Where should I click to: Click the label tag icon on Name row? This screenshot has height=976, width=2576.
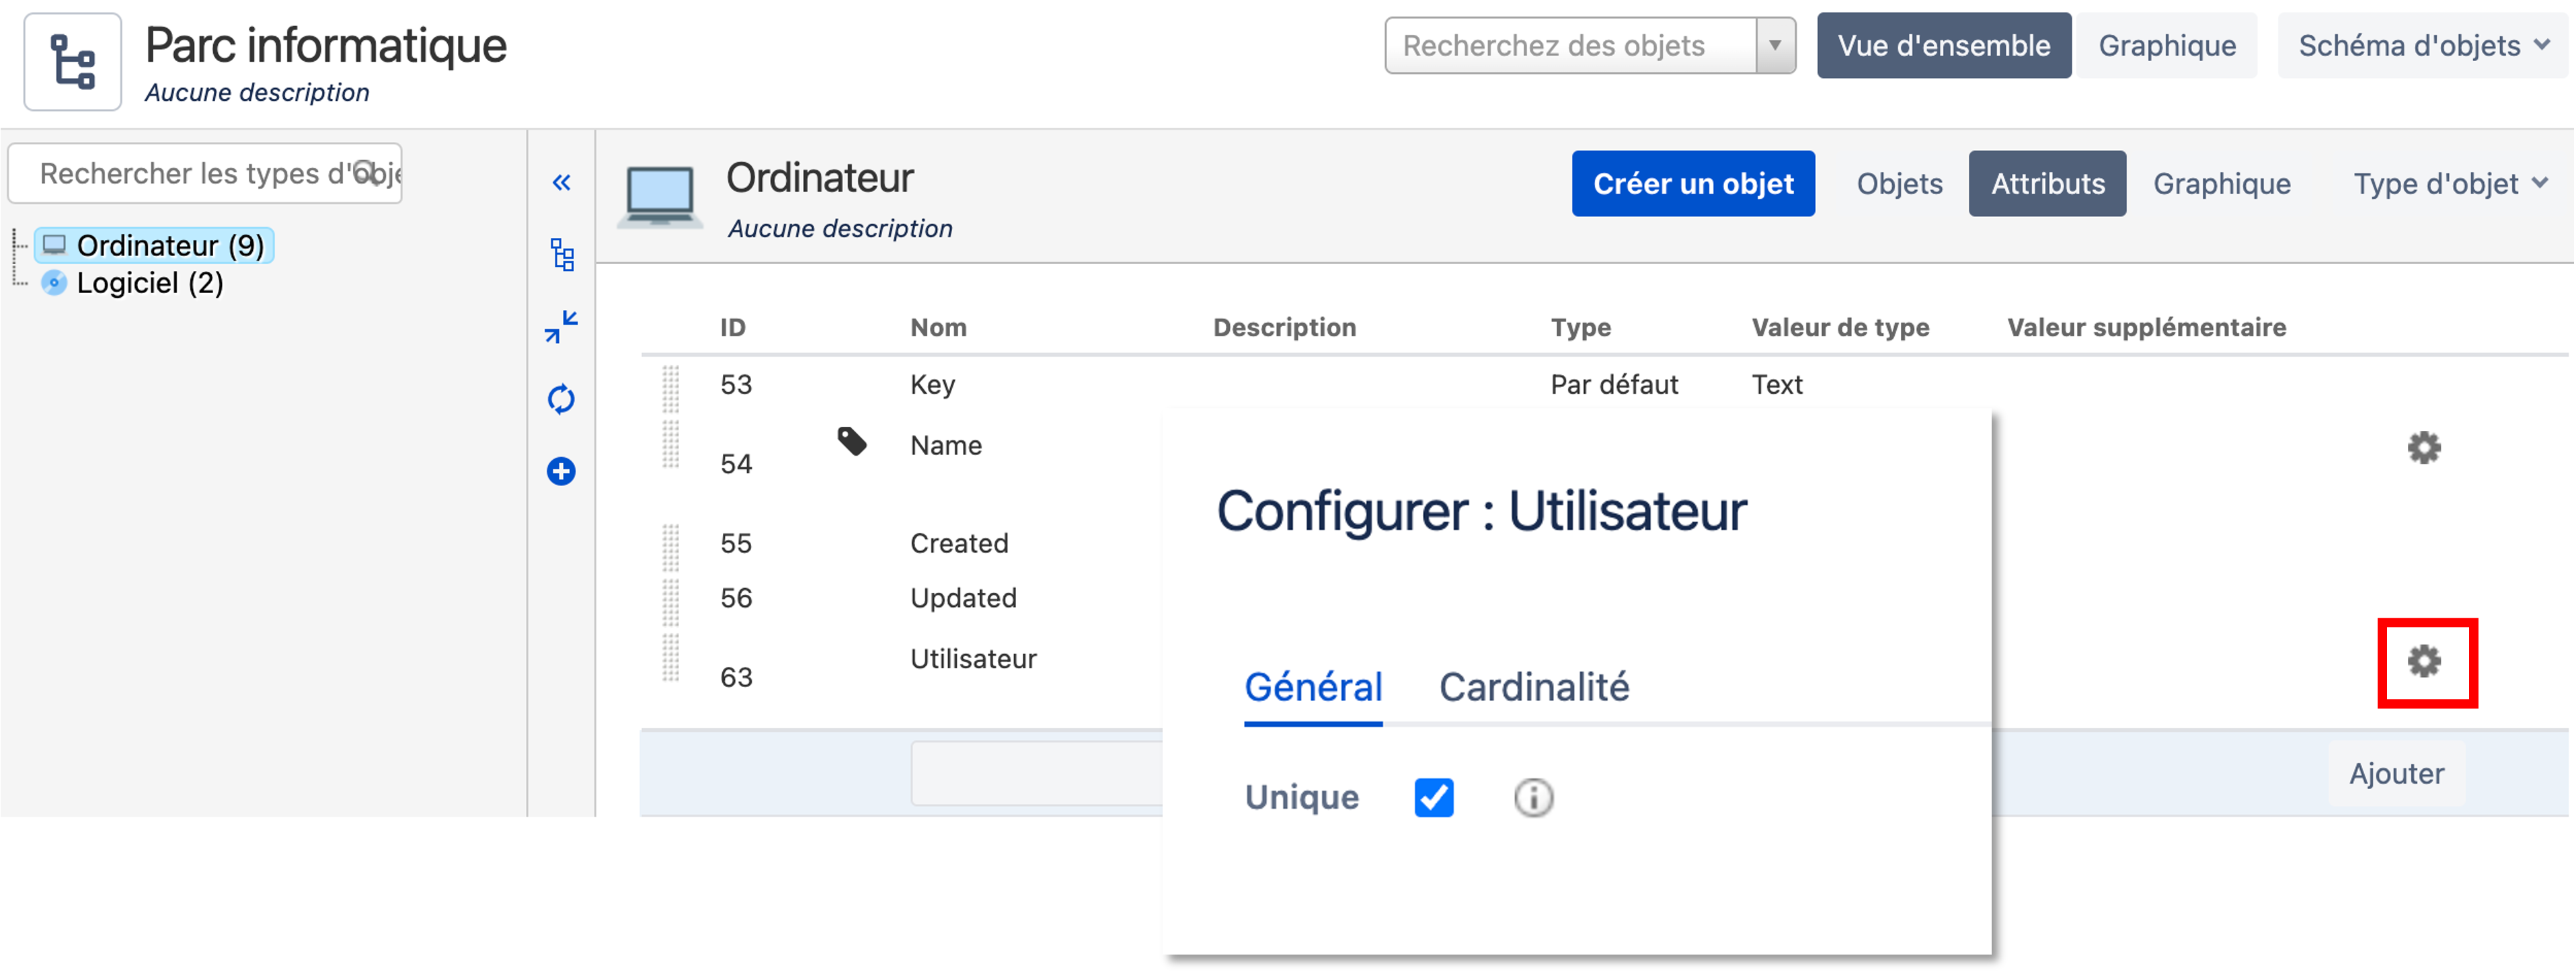(x=852, y=441)
